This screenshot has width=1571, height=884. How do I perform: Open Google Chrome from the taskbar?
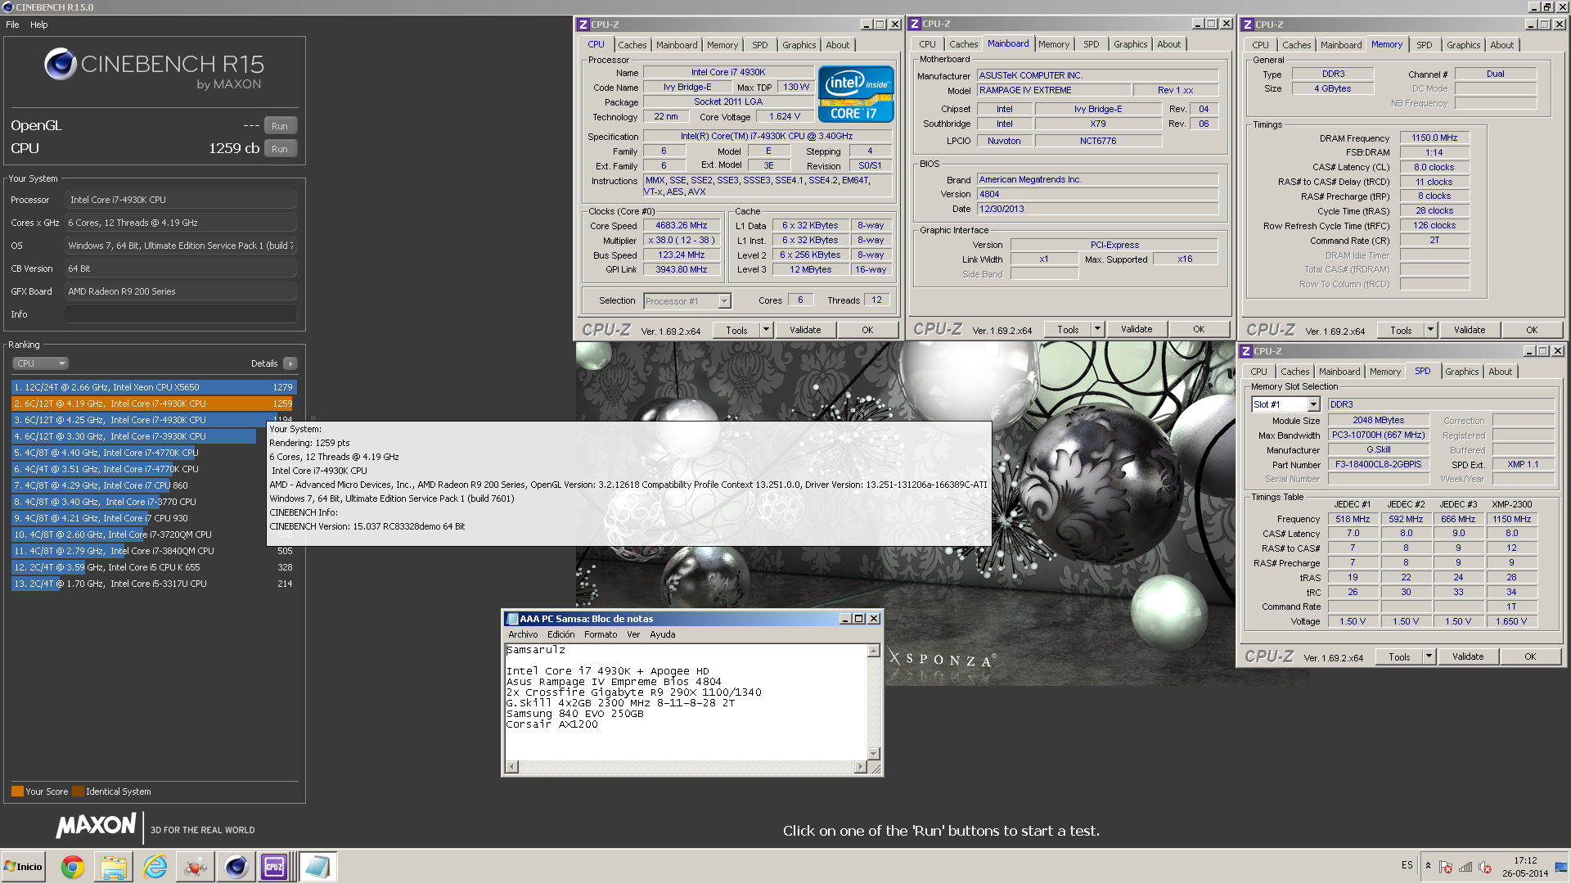(x=73, y=867)
